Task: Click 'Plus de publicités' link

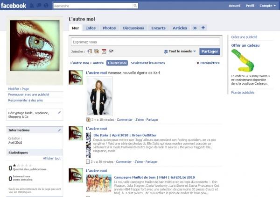Action: pos(243,93)
